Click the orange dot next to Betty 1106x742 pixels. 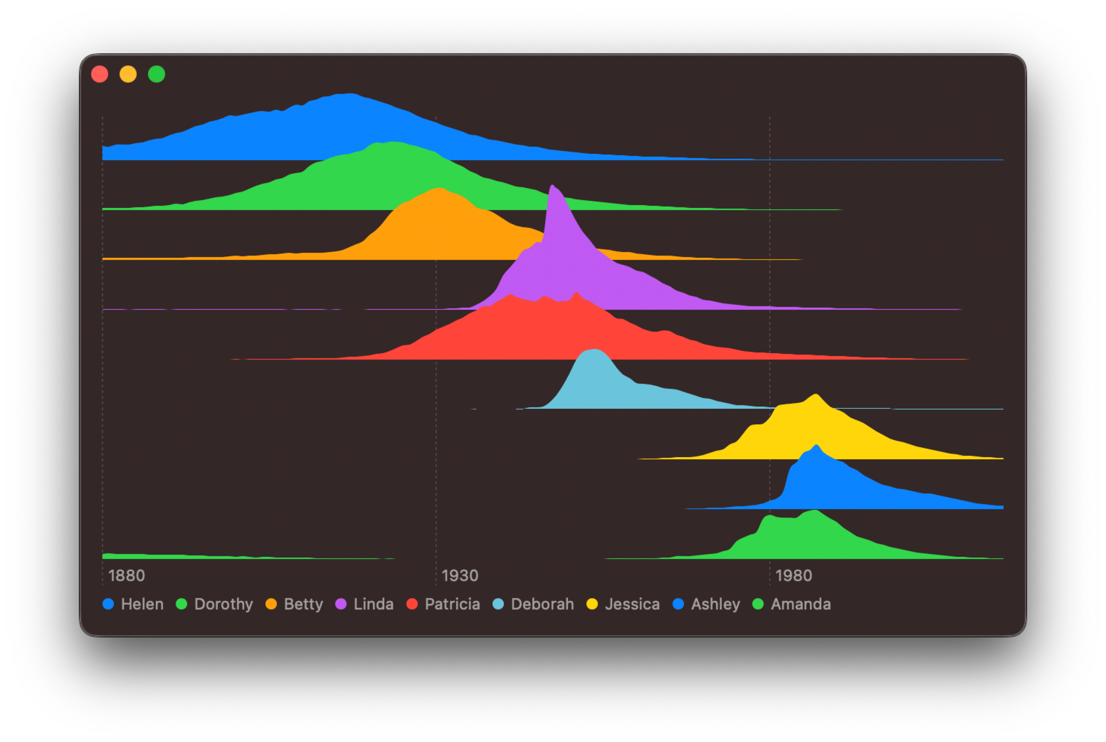pos(270,604)
